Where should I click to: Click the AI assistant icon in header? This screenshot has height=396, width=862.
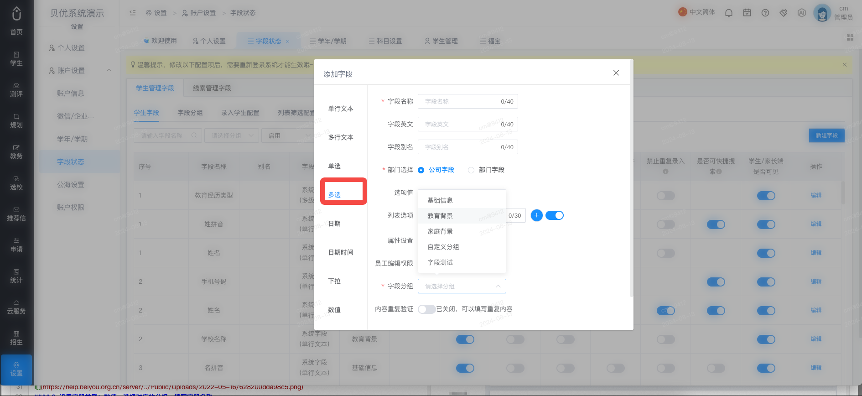(802, 13)
